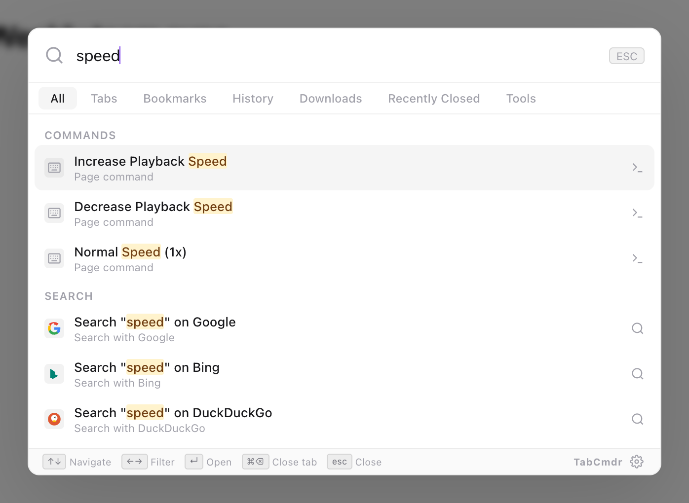This screenshot has height=503, width=689.
Task: Click the magnifier icon beside the search field
Action: coord(54,55)
